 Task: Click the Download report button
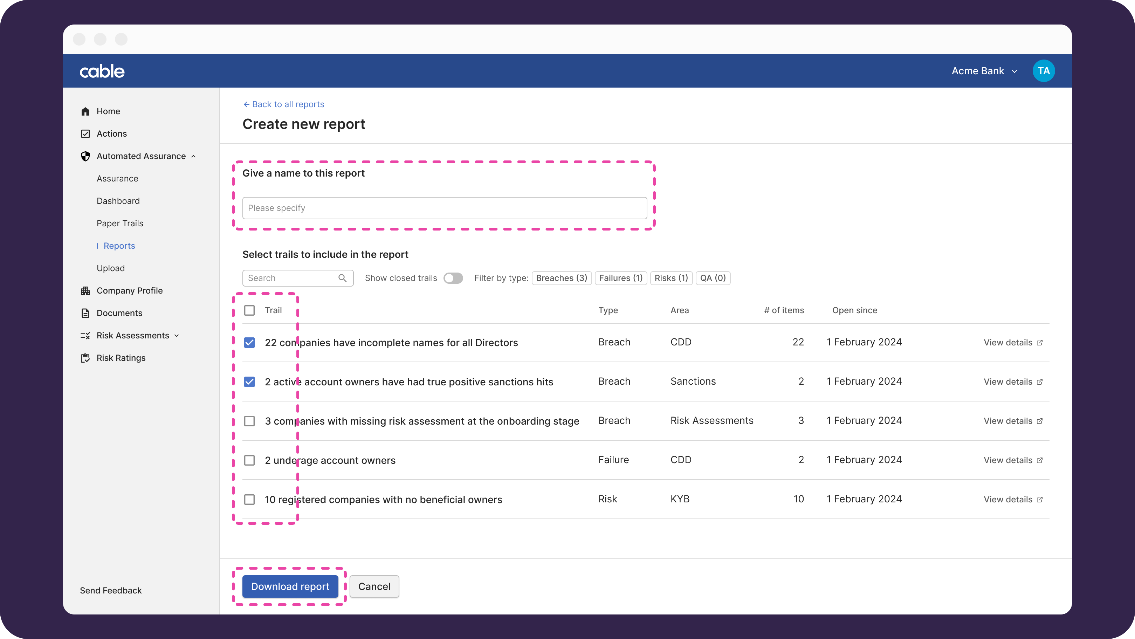point(290,586)
